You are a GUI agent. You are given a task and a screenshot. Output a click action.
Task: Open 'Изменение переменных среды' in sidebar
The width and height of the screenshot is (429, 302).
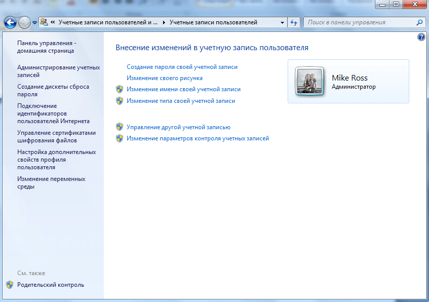click(51, 182)
